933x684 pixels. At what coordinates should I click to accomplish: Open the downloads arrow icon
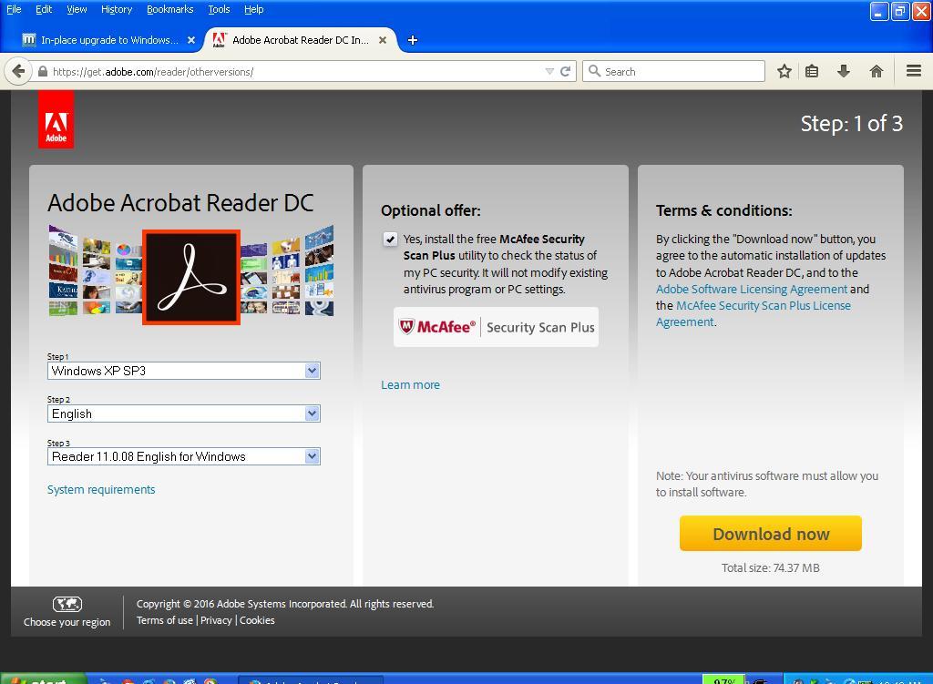point(843,71)
